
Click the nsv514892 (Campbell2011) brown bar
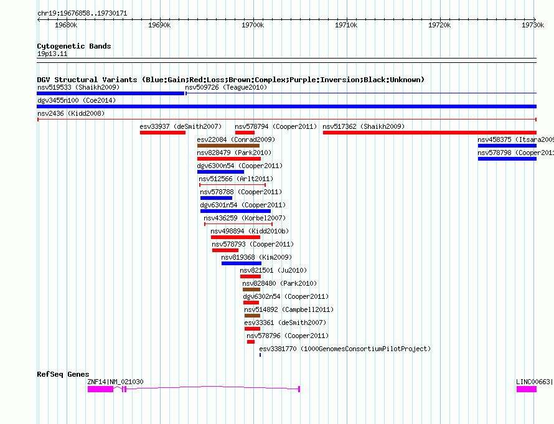coord(252,316)
